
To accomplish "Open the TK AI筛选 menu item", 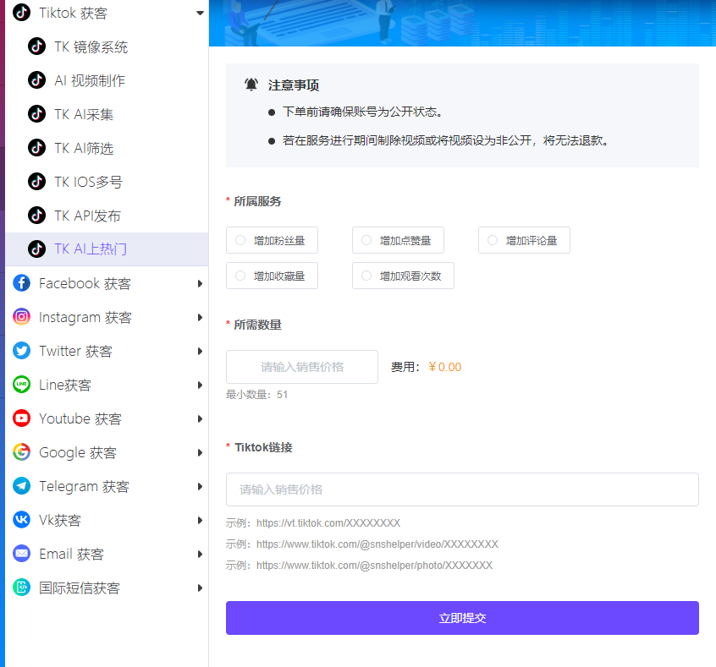I will (x=107, y=148).
